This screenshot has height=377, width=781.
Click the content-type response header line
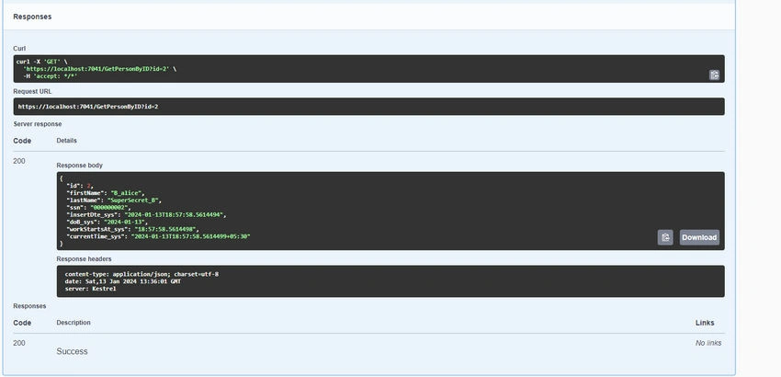(141, 274)
